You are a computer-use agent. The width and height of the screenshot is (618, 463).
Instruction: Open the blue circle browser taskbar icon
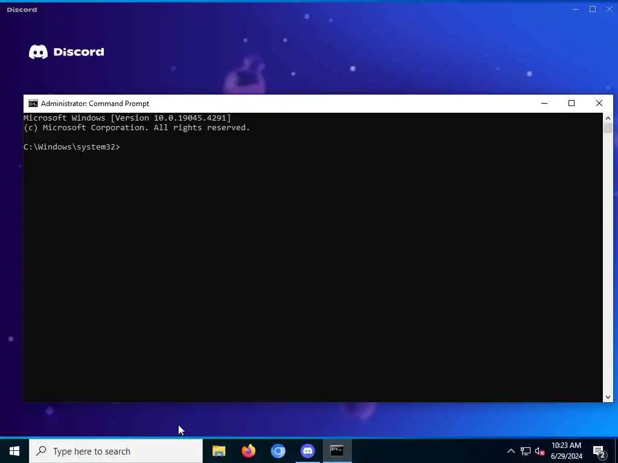click(x=278, y=451)
